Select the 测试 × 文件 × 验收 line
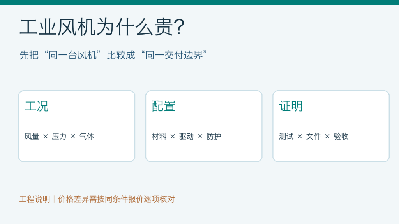This screenshot has width=399, height=224. pos(314,136)
